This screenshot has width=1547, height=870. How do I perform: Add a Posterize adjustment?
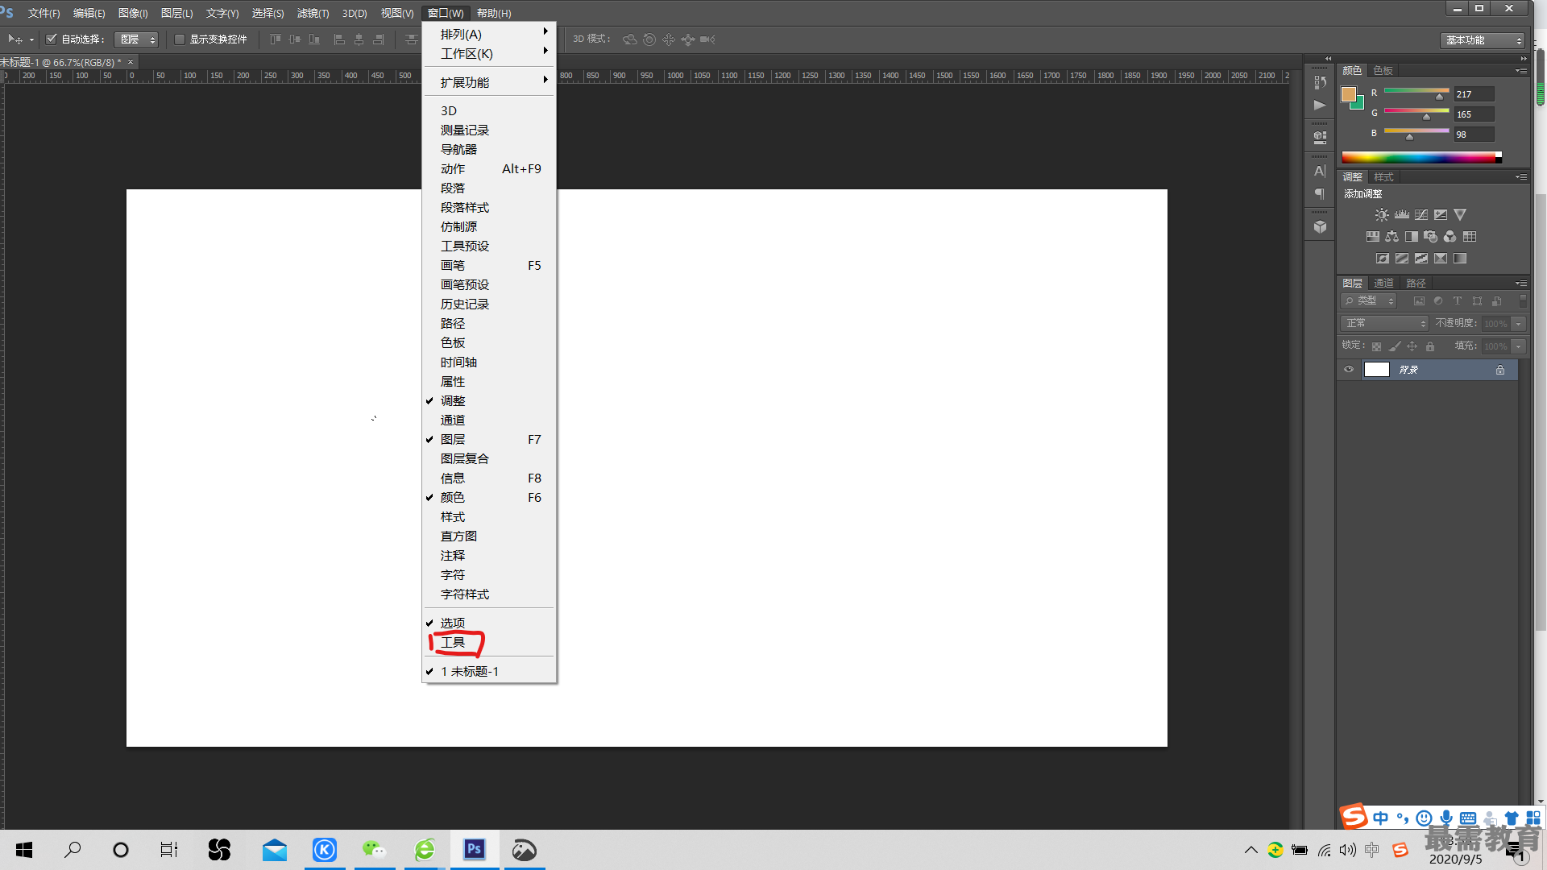pos(1402,259)
